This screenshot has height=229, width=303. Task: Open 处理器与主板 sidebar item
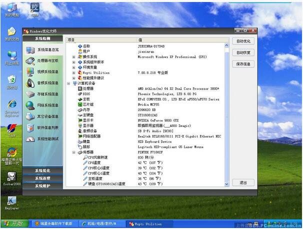coord(42,60)
